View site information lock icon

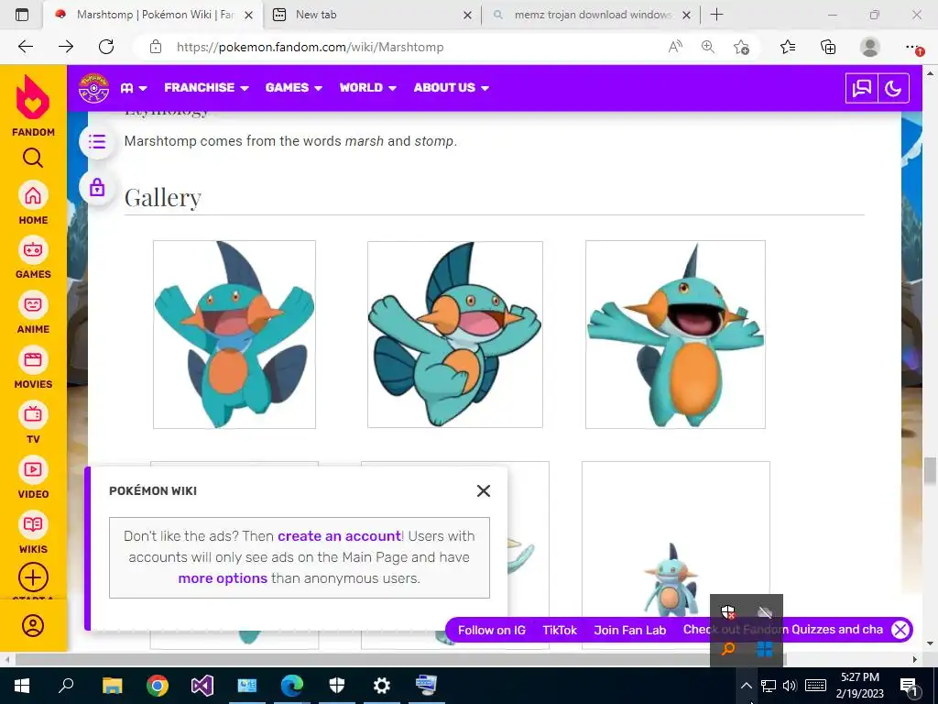[156, 47]
